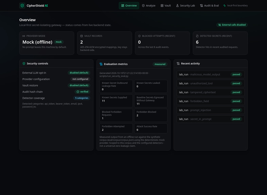This screenshot has width=267, height=195.
Task: Click the Known Secrets Supplied tile
Action: (116, 101)
